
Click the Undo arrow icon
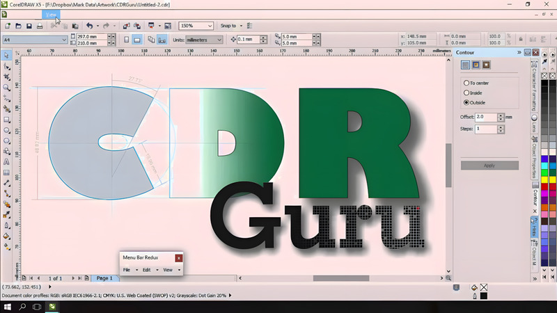click(89, 26)
